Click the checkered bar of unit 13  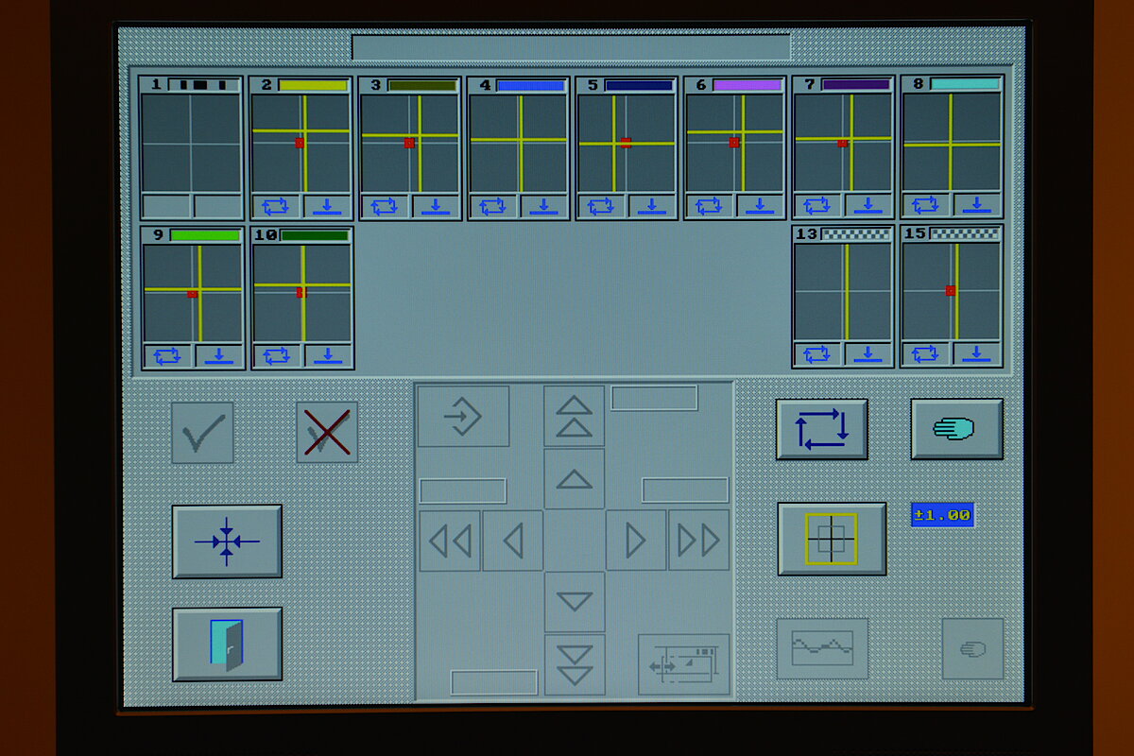(x=856, y=233)
